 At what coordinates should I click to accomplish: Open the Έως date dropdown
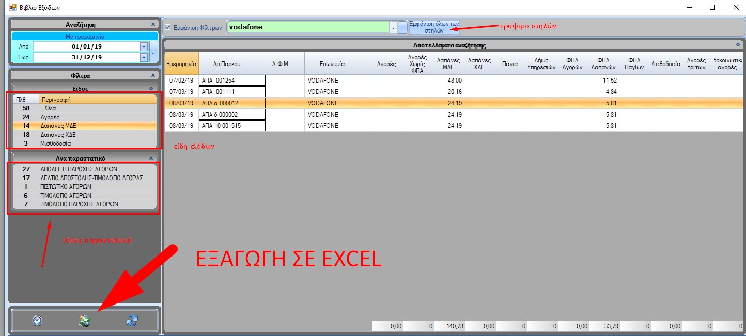144,58
